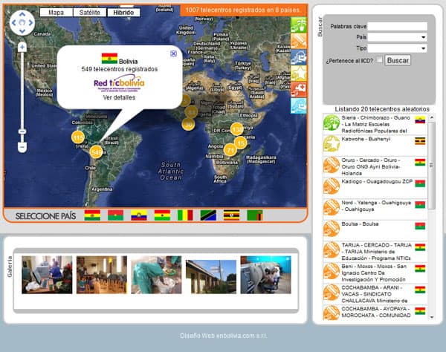This screenshot has height=352, width=446.
Task: Open the Kabwohe - Bushenyi entry
Action: click(375, 145)
